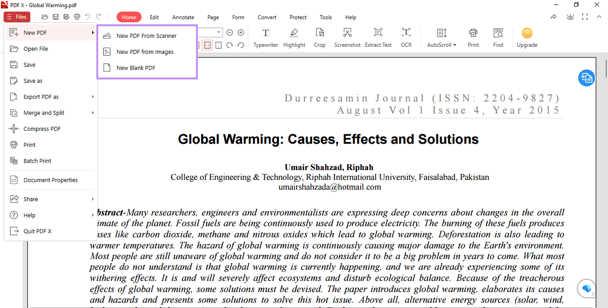Screen dimensions: 608x308
Task: Select the Typewriter tool
Action: (x=266, y=37)
